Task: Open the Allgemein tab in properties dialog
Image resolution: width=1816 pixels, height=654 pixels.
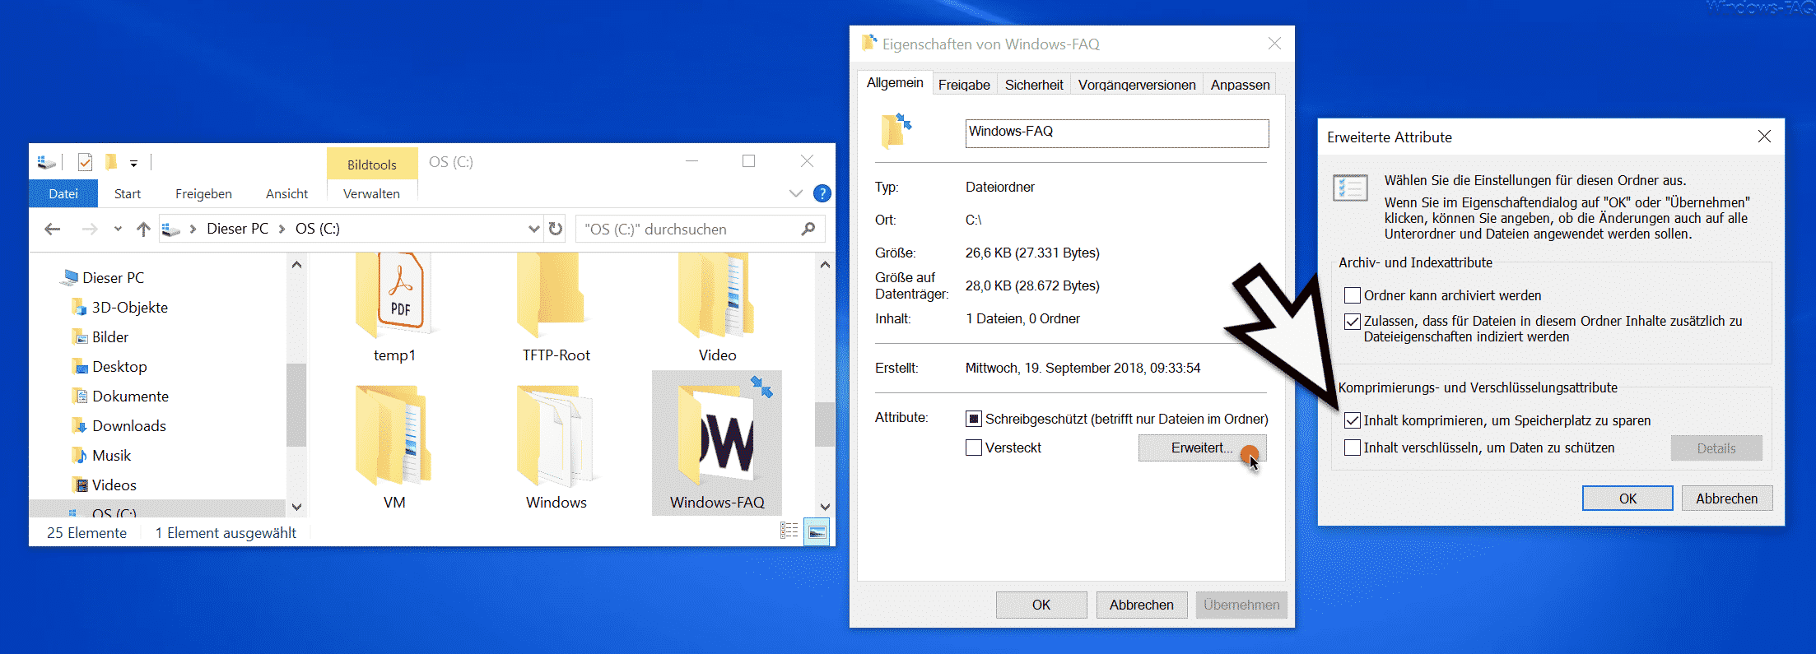Action: point(895,83)
